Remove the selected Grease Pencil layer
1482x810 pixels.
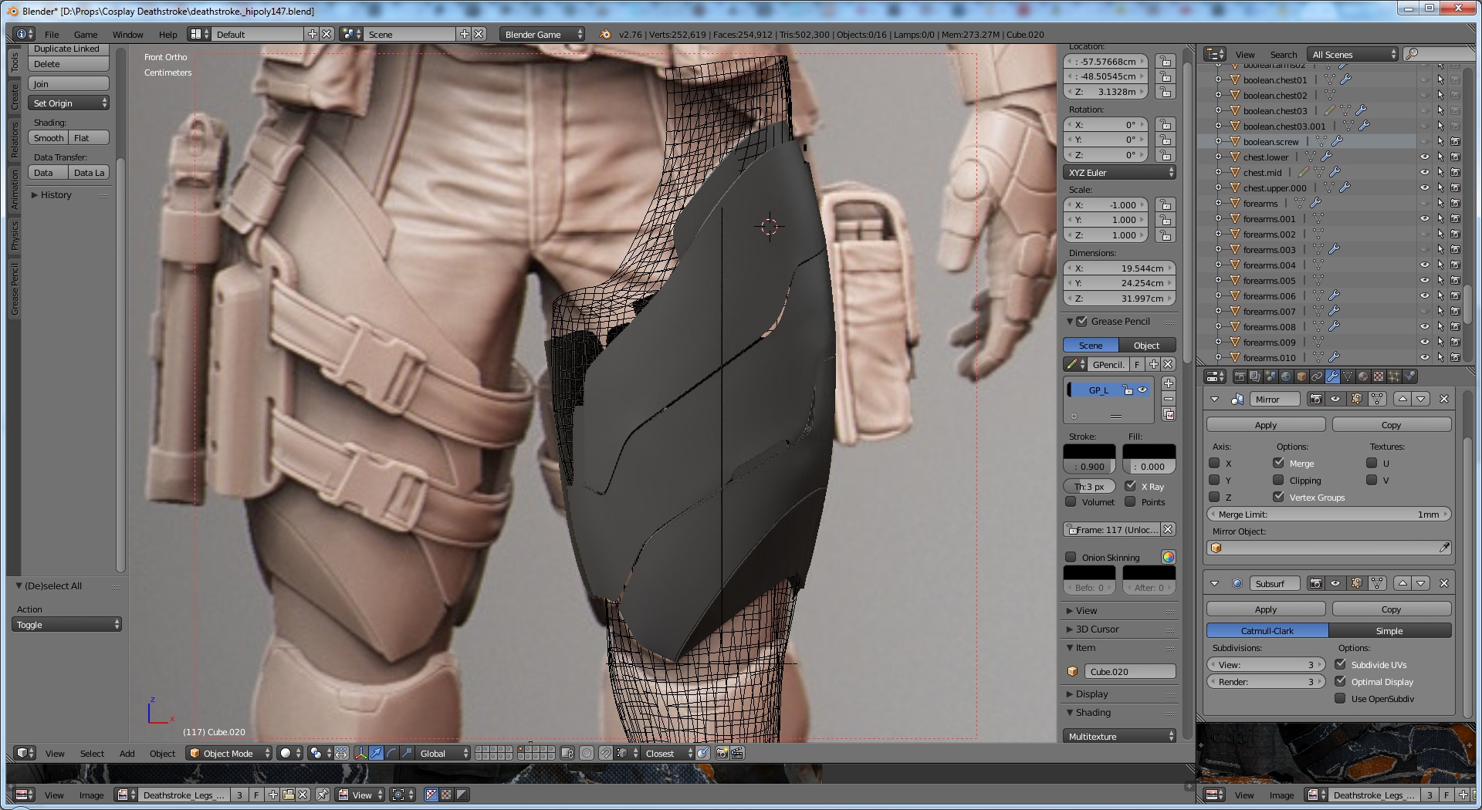click(1169, 399)
